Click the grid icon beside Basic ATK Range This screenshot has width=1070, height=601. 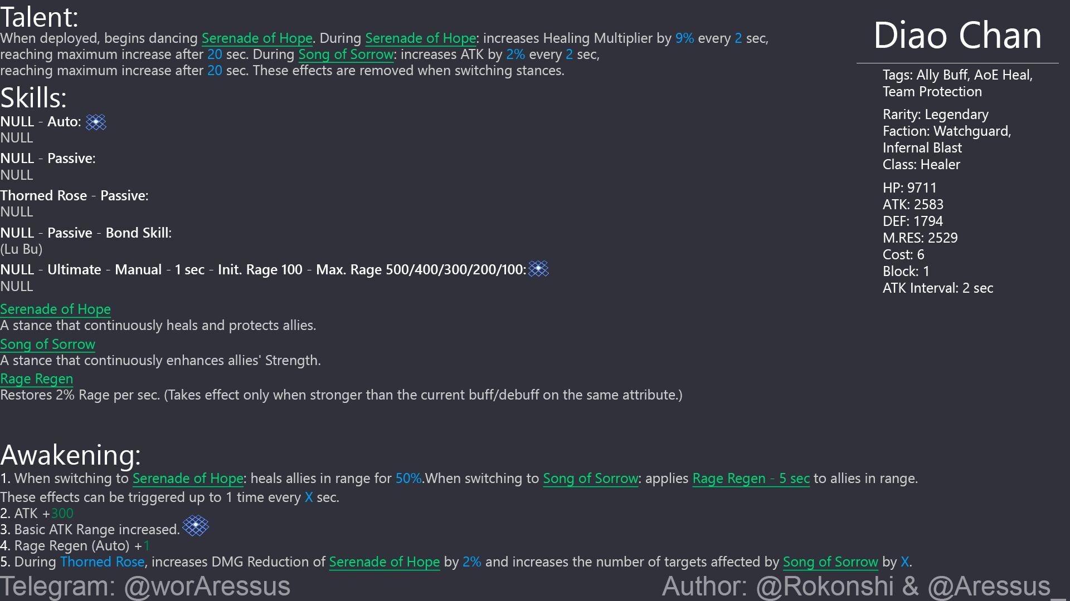point(196,526)
